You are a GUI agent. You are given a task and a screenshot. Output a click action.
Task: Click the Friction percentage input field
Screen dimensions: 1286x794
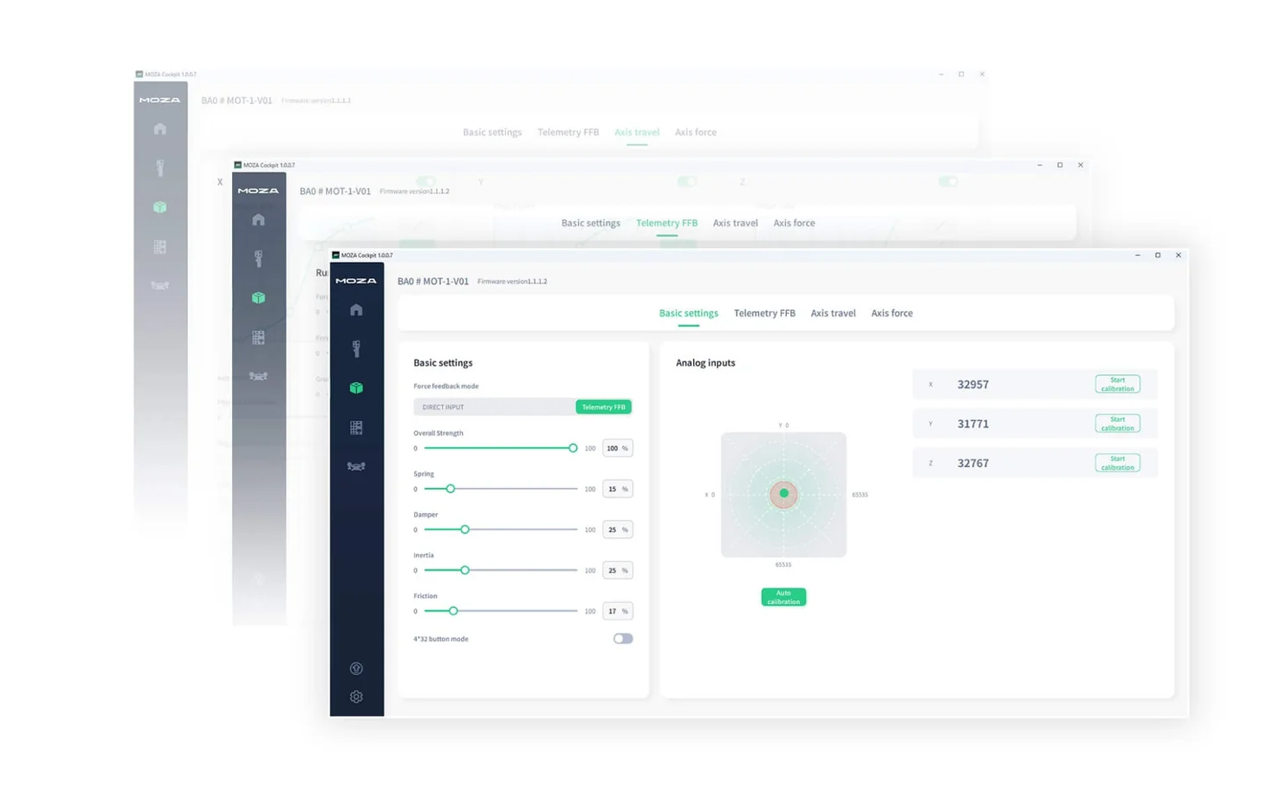(x=613, y=611)
